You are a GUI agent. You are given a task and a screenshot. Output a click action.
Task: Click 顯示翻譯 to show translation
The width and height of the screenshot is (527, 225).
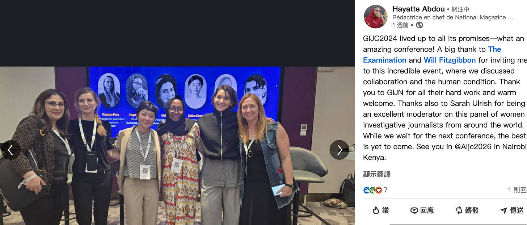click(x=377, y=174)
